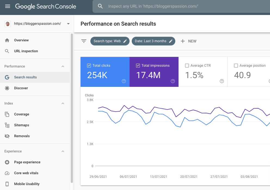
Task: Click the 29/06/2021 date axis label
Action: pyautogui.click(x=98, y=177)
